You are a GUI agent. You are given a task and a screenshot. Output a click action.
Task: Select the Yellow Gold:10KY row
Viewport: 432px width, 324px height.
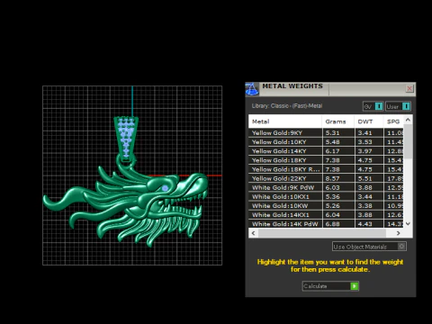click(x=326, y=142)
